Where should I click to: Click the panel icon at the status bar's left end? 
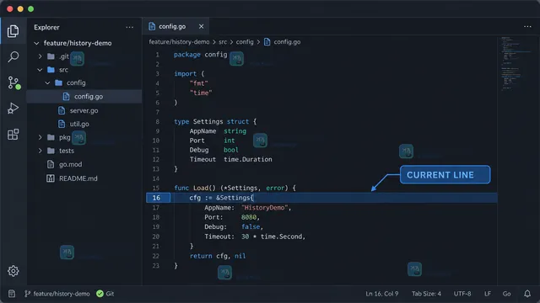12,294
